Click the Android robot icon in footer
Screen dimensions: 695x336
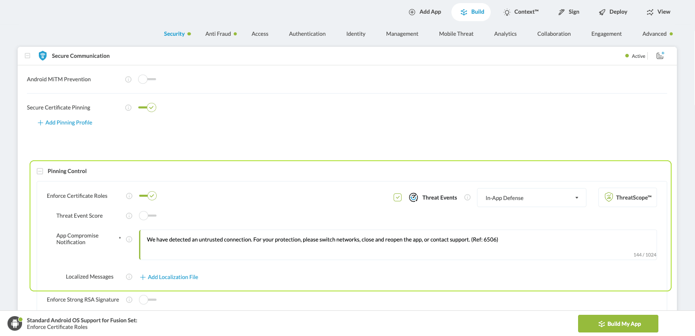(x=15, y=324)
